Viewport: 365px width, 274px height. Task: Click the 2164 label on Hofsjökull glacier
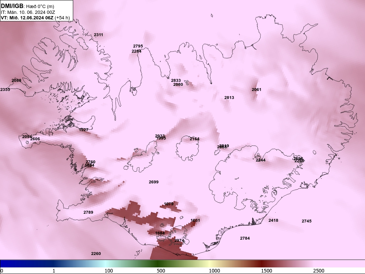pyautogui.click(x=195, y=139)
